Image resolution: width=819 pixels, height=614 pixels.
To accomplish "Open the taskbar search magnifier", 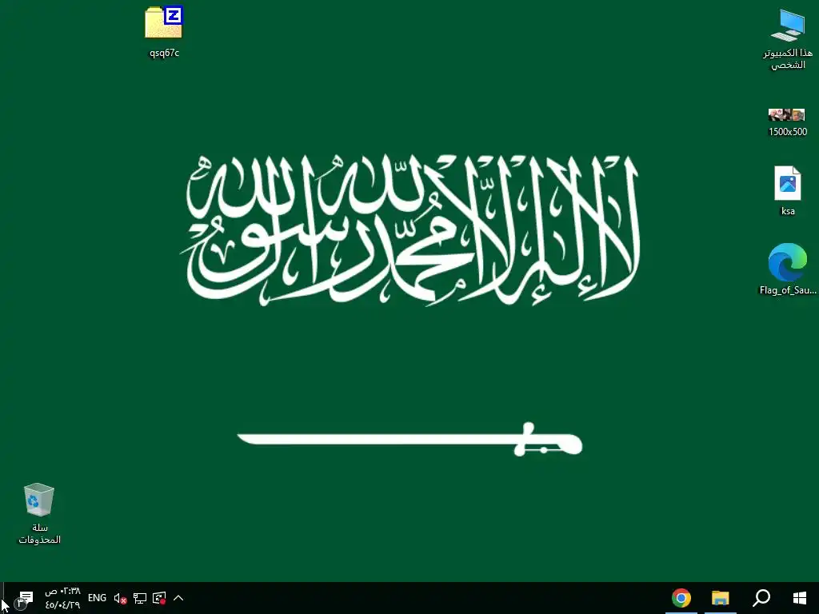I will click(761, 598).
